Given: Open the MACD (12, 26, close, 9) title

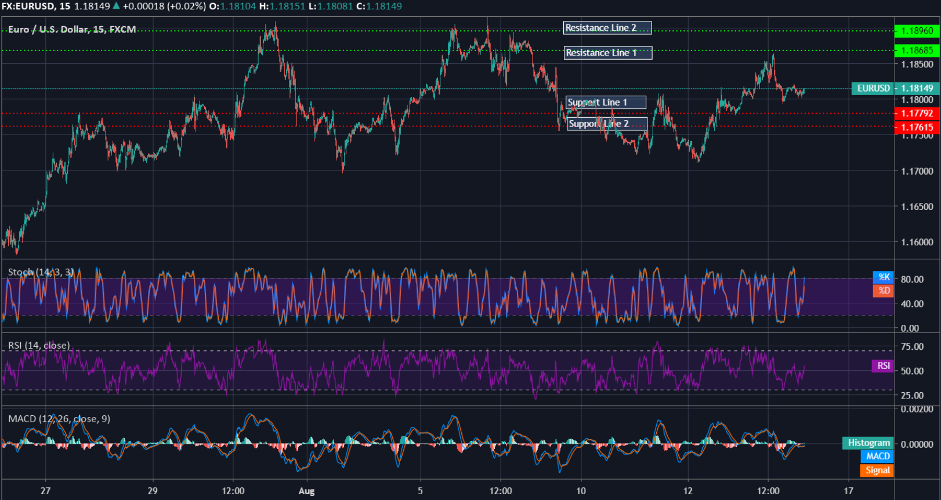Looking at the screenshot, I should tap(59, 419).
